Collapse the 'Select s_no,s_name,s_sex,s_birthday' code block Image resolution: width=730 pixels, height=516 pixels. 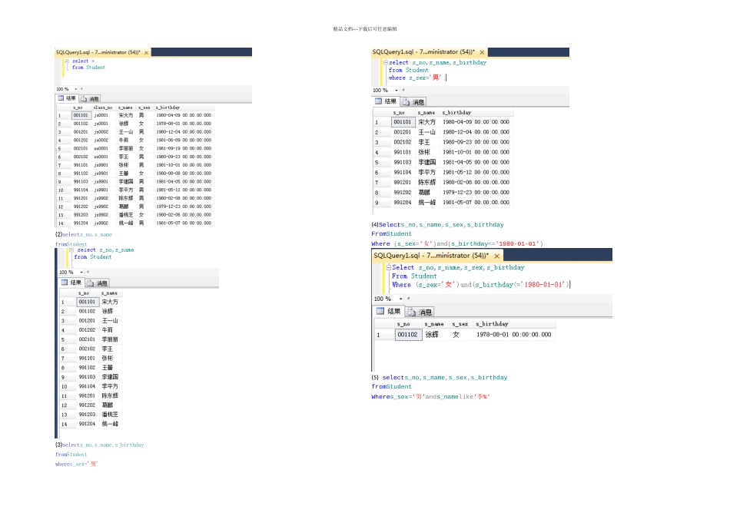[x=389, y=268]
